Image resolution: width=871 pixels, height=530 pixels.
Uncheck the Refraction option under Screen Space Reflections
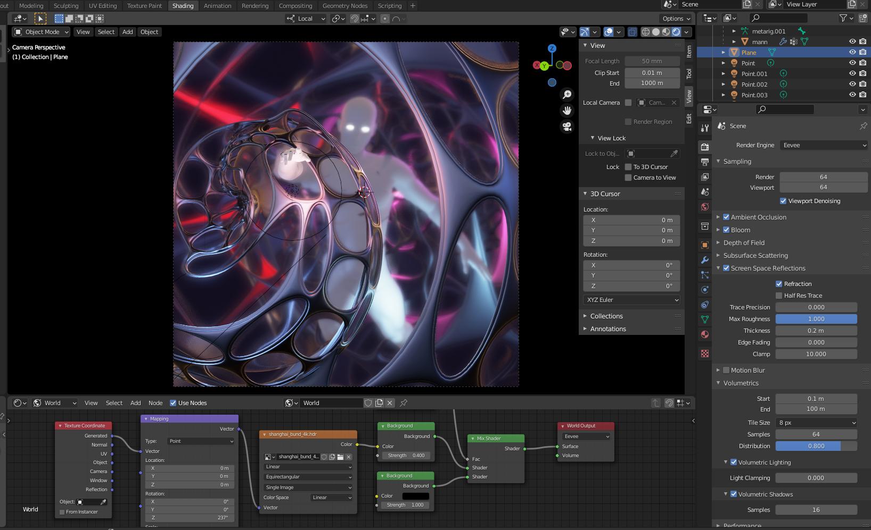(x=778, y=284)
